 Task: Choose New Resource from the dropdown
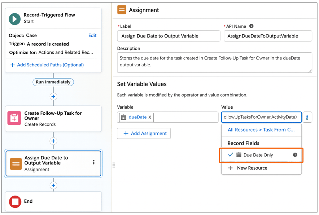pos(252,168)
